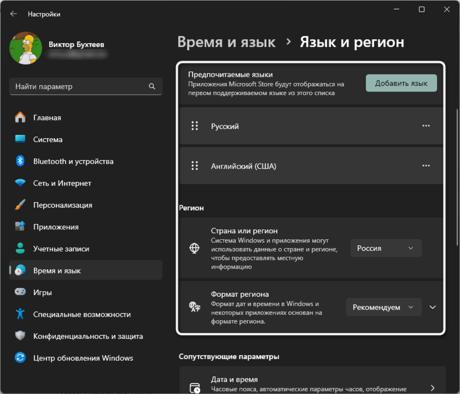Click the 'Страна или регион' label
Viewport: 460px width, 394px height.
click(x=244, y=231)
